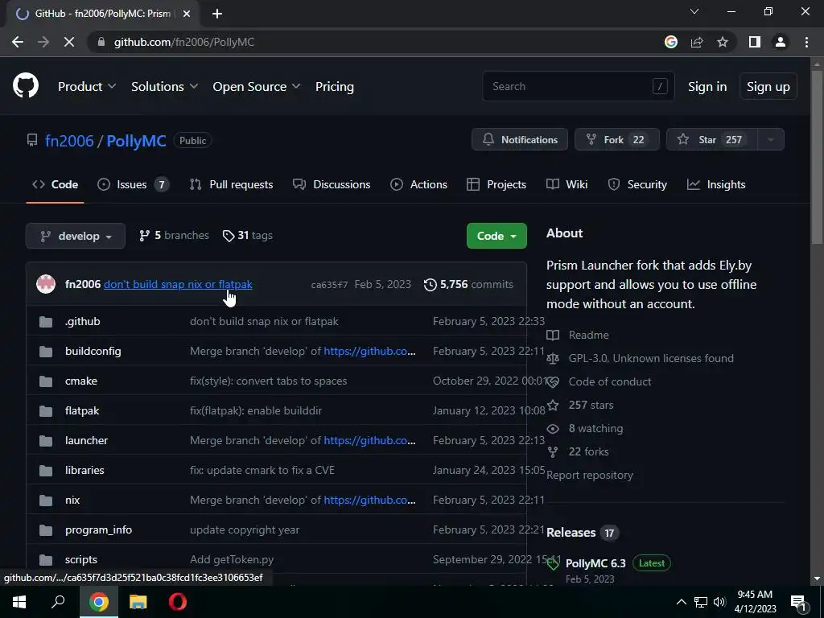Click the commit history clock icon
The height and width of the screenshot is (618, 824).
pos(431,285)
